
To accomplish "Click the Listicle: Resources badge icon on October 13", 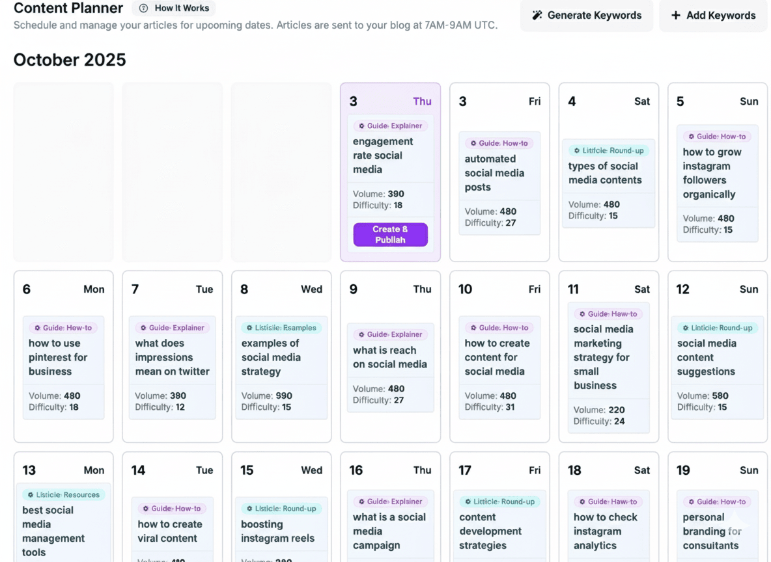I will 30,496.
